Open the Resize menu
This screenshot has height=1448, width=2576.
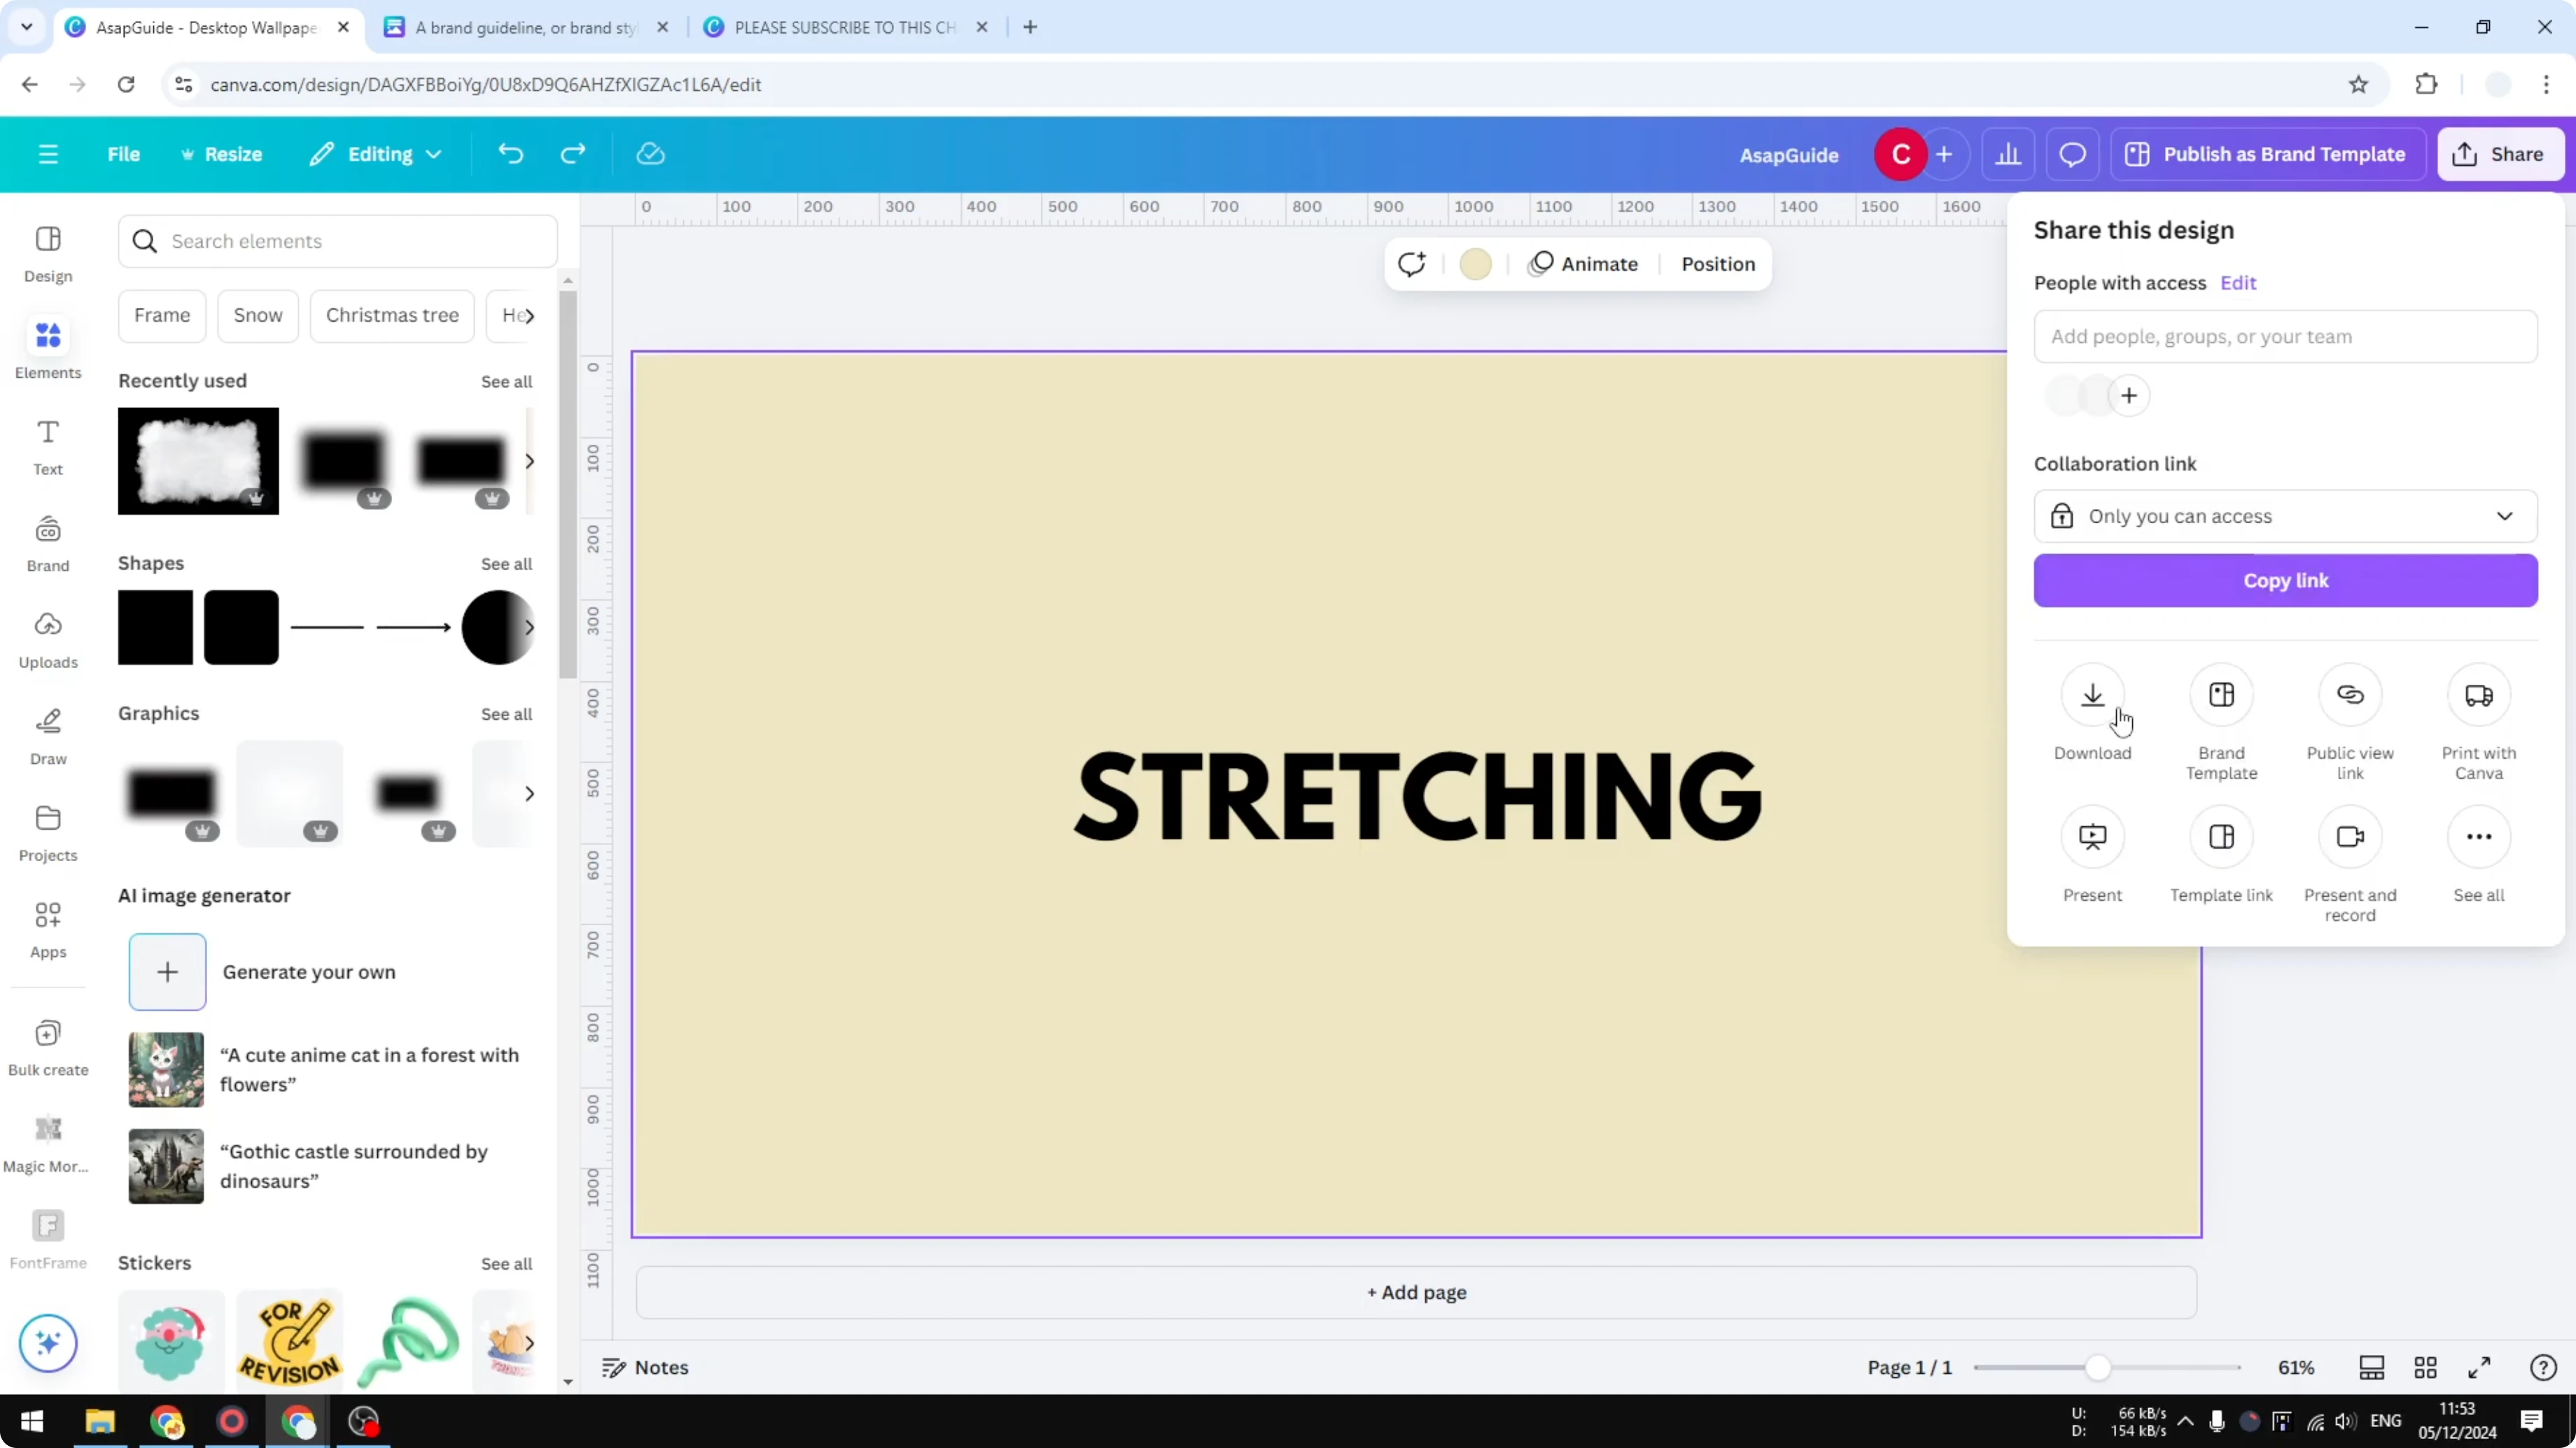[221, 154]
